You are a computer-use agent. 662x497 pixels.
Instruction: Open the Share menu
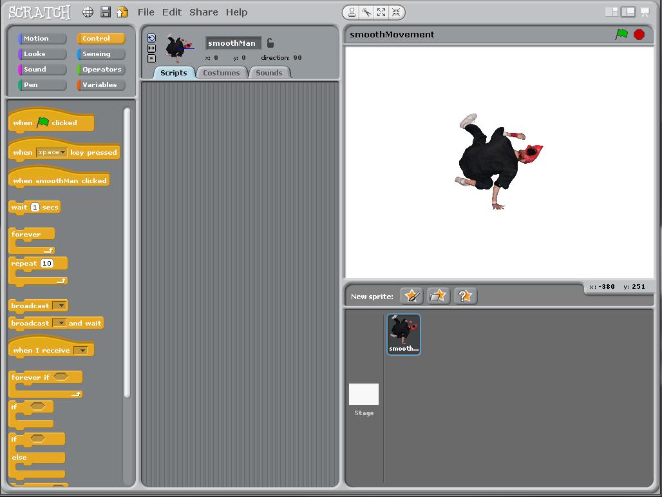point(203,12)
